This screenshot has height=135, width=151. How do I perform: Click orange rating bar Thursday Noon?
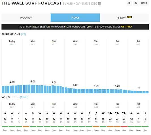click(96, 127)
